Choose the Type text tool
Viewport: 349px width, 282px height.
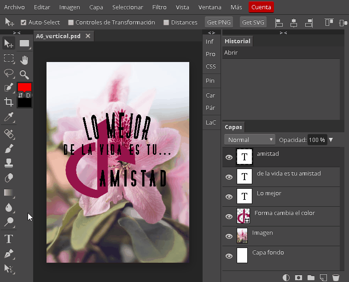click(x=8, y=239)
